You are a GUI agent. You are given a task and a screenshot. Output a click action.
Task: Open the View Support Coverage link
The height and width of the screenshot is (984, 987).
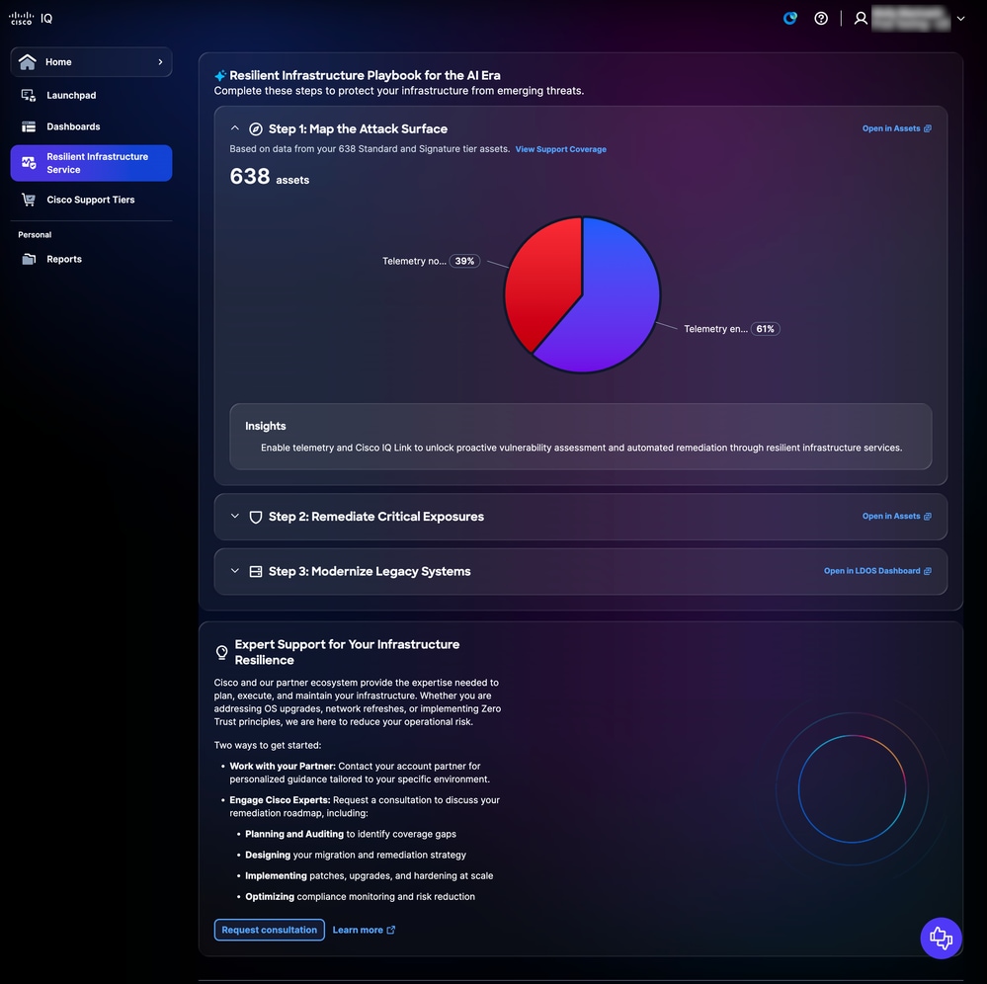tap(561, 149)
